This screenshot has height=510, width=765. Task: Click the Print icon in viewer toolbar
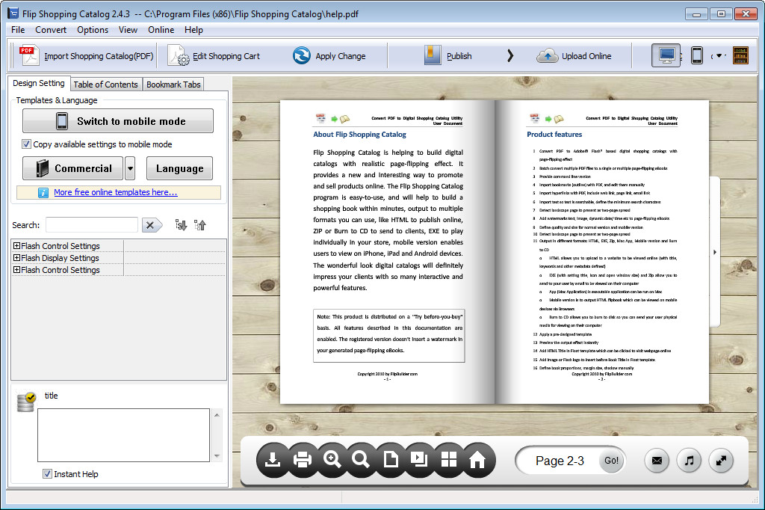tap(302, 459)
